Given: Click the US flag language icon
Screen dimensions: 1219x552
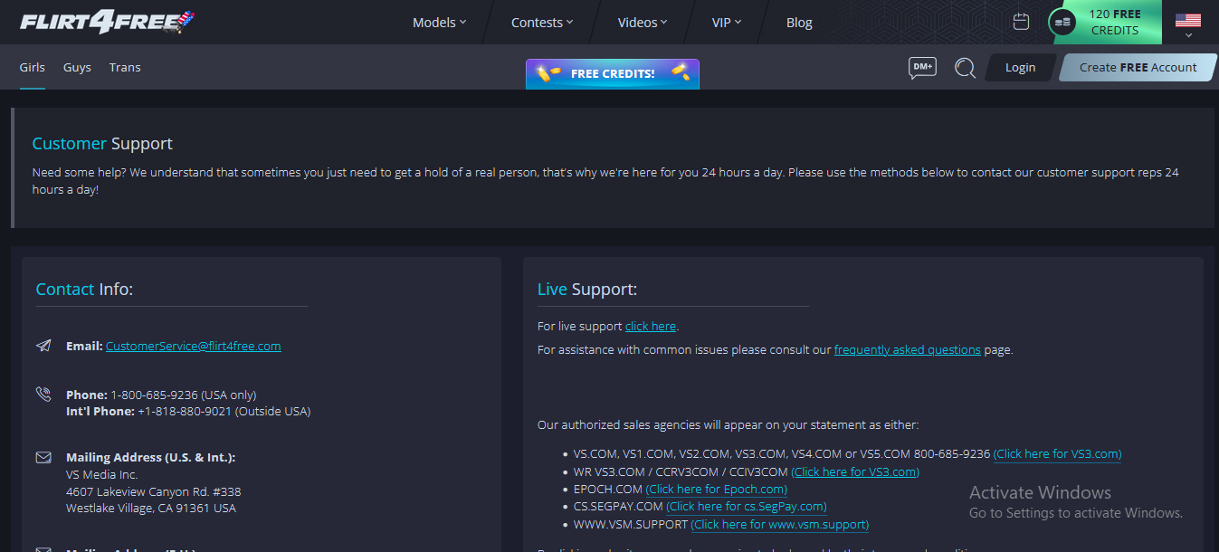Looking at the screenshot, I should click(x=1188, y=20).
